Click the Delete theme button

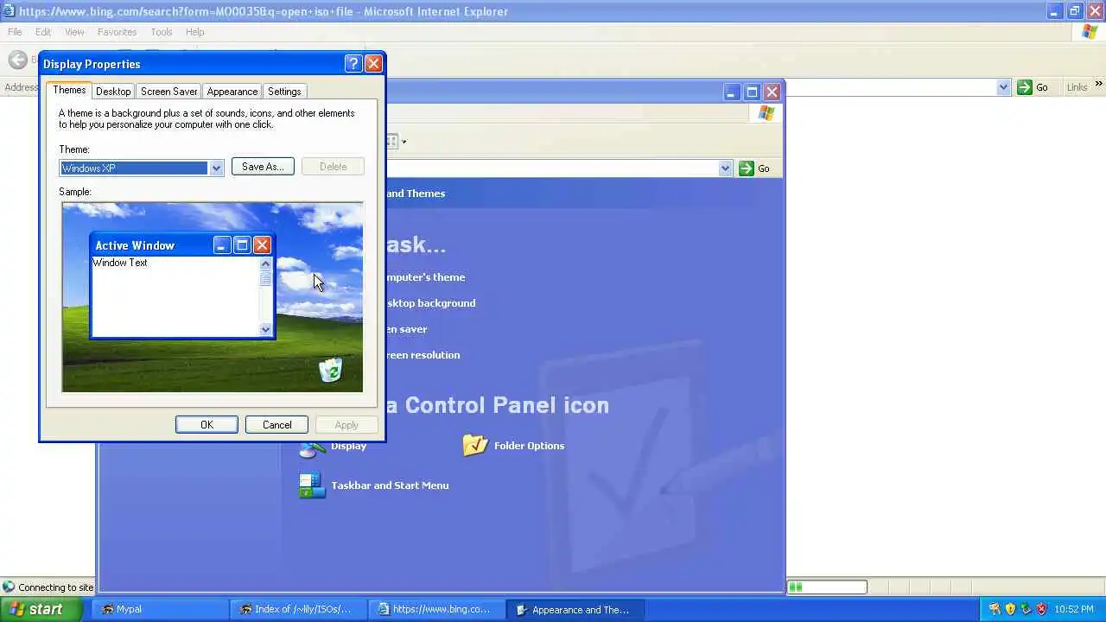[333, 167]
